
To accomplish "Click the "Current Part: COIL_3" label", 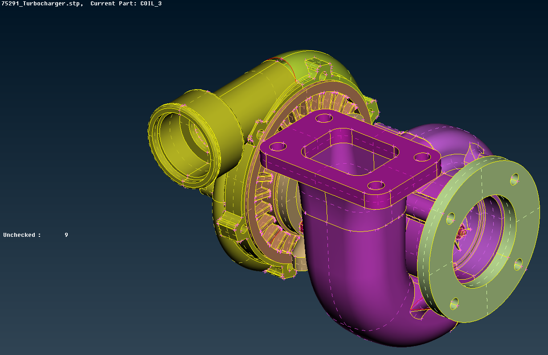I will (126, 4).
